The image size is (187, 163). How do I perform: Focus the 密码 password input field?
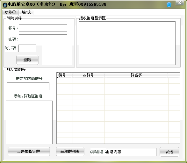coord(43,38)
